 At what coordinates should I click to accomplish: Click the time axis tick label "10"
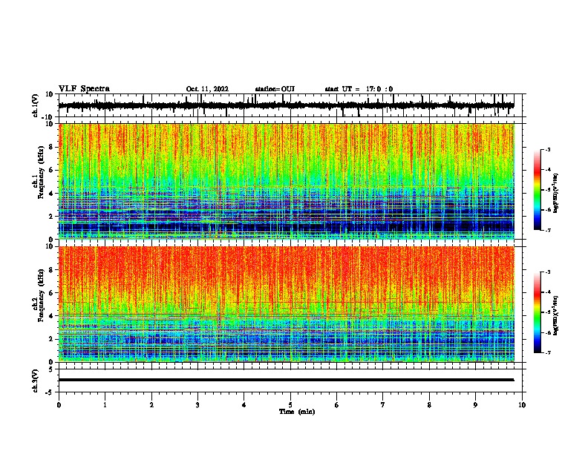tap(522, 405)
